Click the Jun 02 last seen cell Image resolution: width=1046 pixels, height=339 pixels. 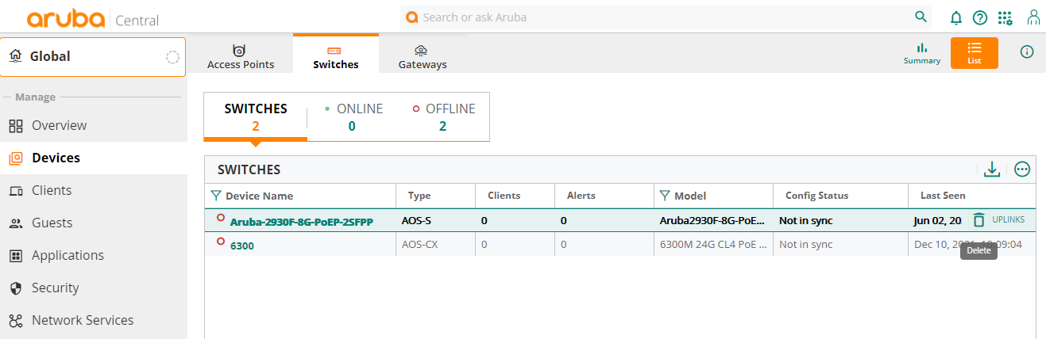point(938,220)
